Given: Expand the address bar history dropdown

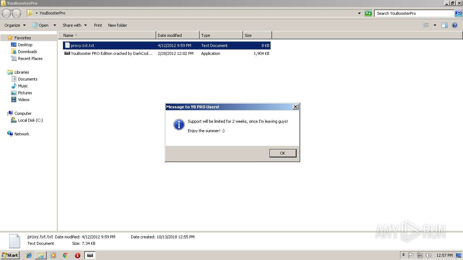Looking at the screenshot, I should pyautogui.click(x=359, y=13).
